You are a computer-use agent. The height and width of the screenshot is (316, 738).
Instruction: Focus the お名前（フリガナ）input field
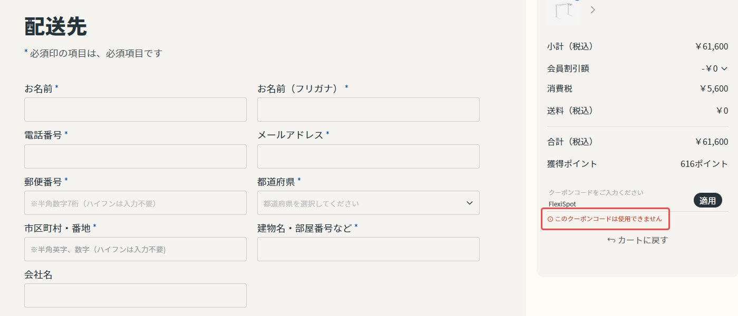pyautogui.click(x=368, y=110)
